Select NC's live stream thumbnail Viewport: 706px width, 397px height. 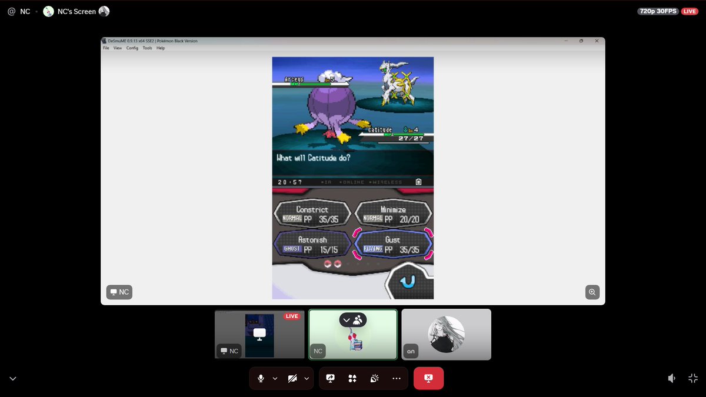point(259,335)
